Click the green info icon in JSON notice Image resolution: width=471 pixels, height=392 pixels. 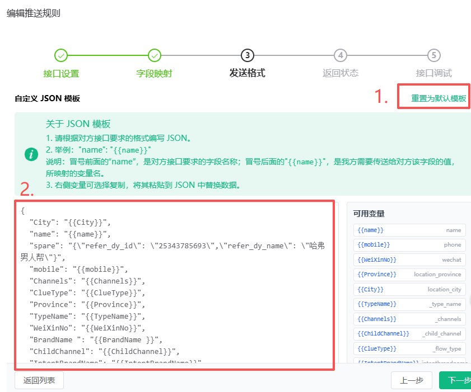tap(31, 154)
